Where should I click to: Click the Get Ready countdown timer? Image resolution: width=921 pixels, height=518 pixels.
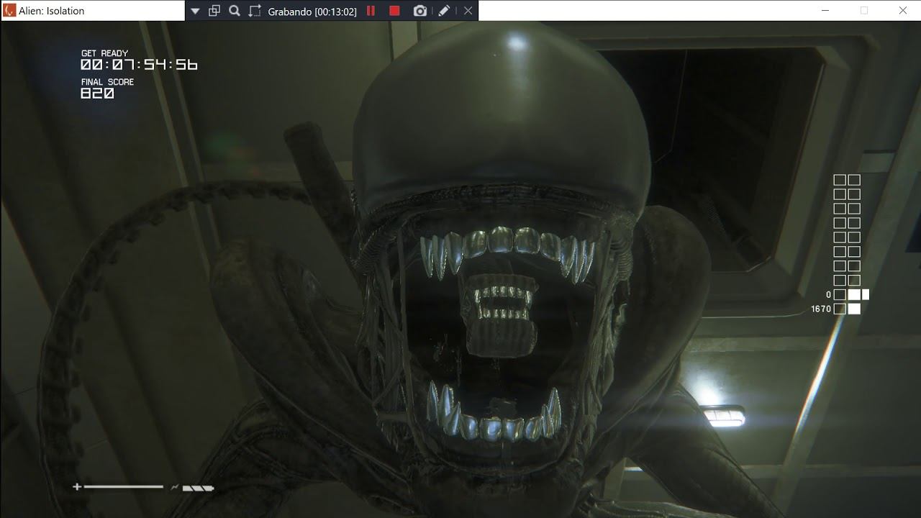tap(139, 65)
